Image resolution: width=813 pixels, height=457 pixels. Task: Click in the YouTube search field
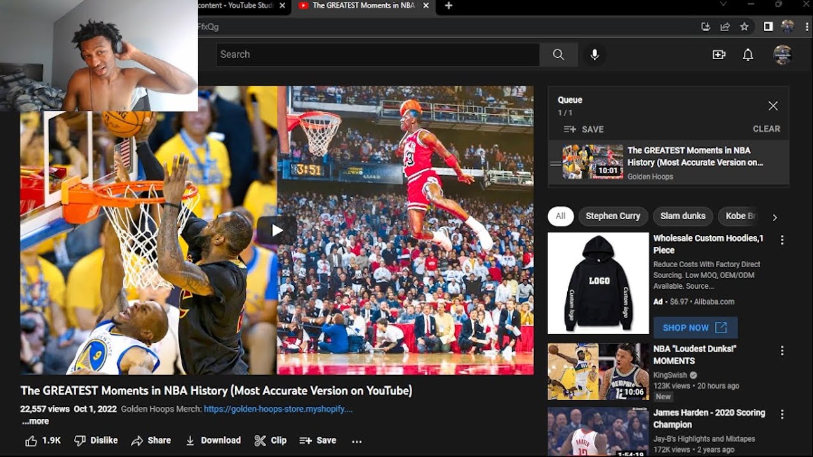tap(378, 55)
